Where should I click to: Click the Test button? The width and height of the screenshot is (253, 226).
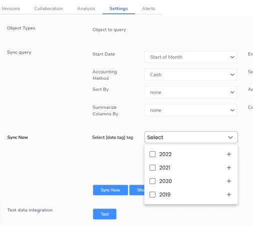[104, 214]
